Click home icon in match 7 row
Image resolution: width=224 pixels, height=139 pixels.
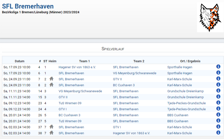tap(51, 78)
